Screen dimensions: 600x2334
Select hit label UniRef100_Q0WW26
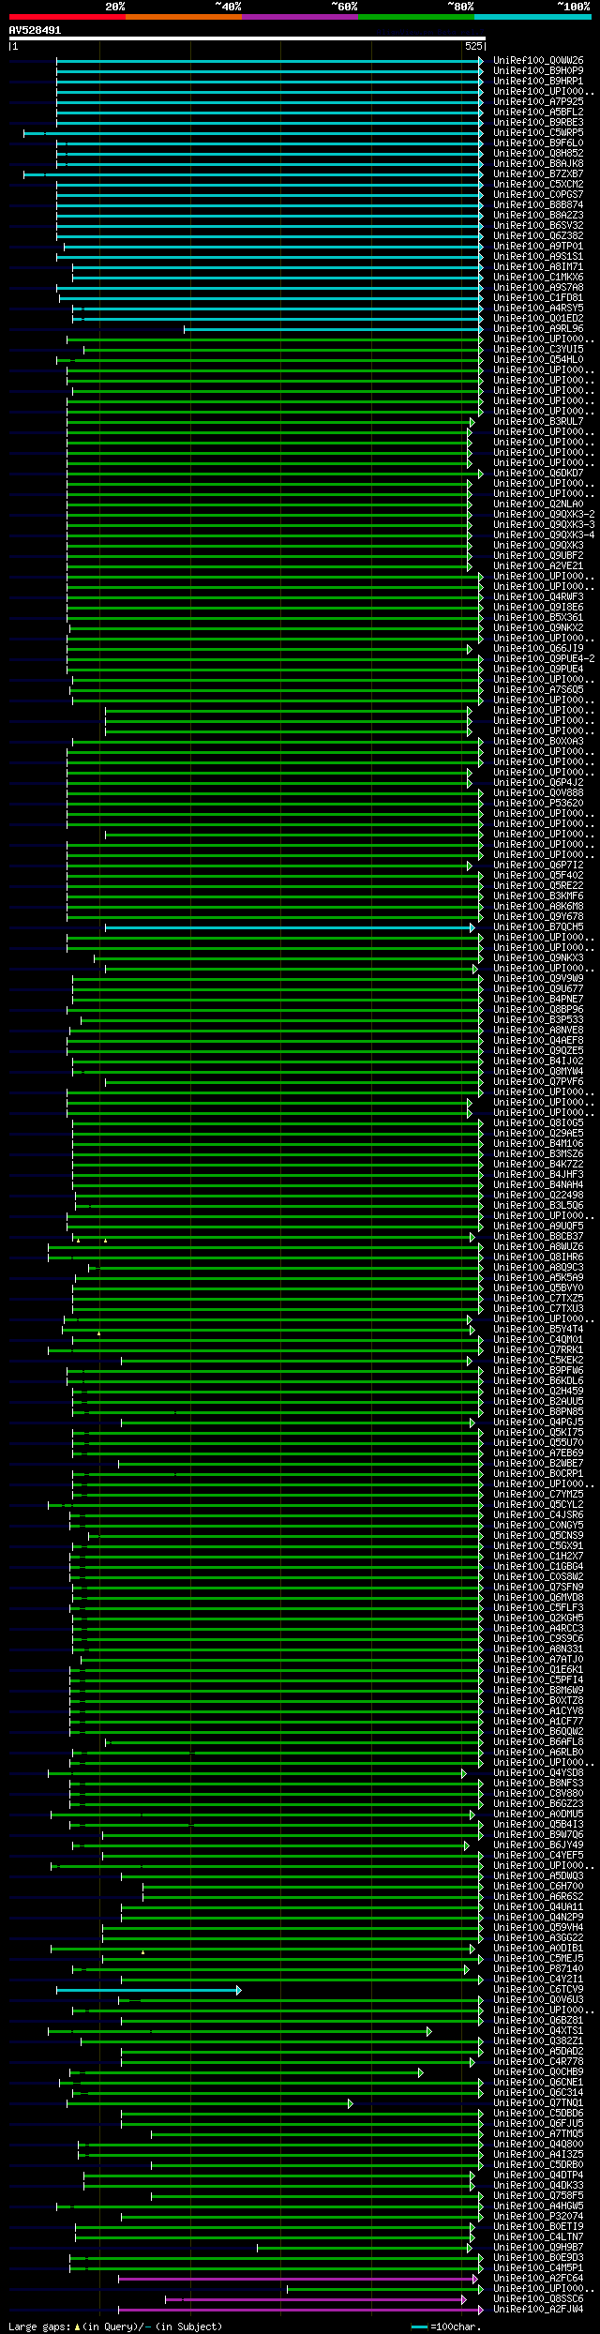pos(538,61)
